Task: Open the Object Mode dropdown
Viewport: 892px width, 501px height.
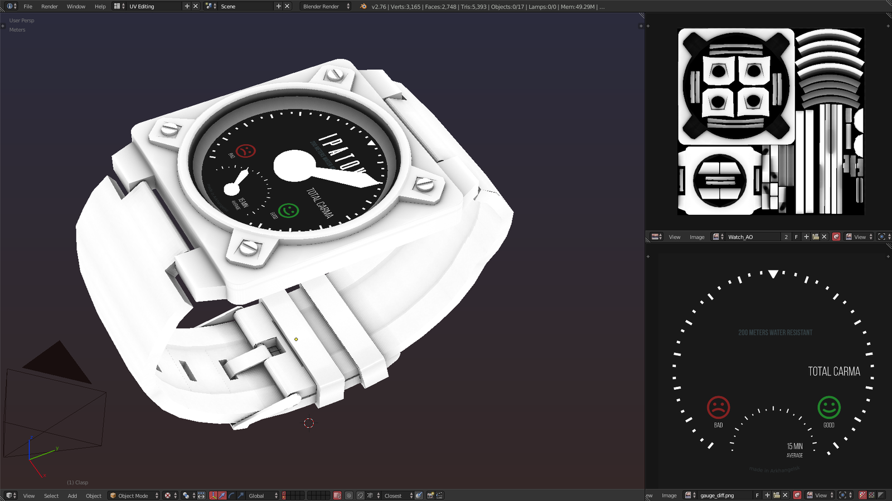Action: click(x=134, y=495)
